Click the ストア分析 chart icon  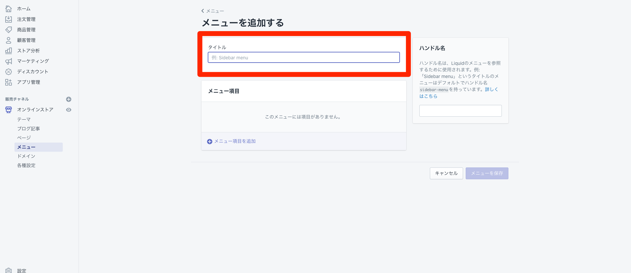click(x=9, y=51)
